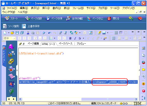Open ページの設定 in the blue bar
This screenshot has height=106, width=147.
pyautogui.click(x=33, y=18)
